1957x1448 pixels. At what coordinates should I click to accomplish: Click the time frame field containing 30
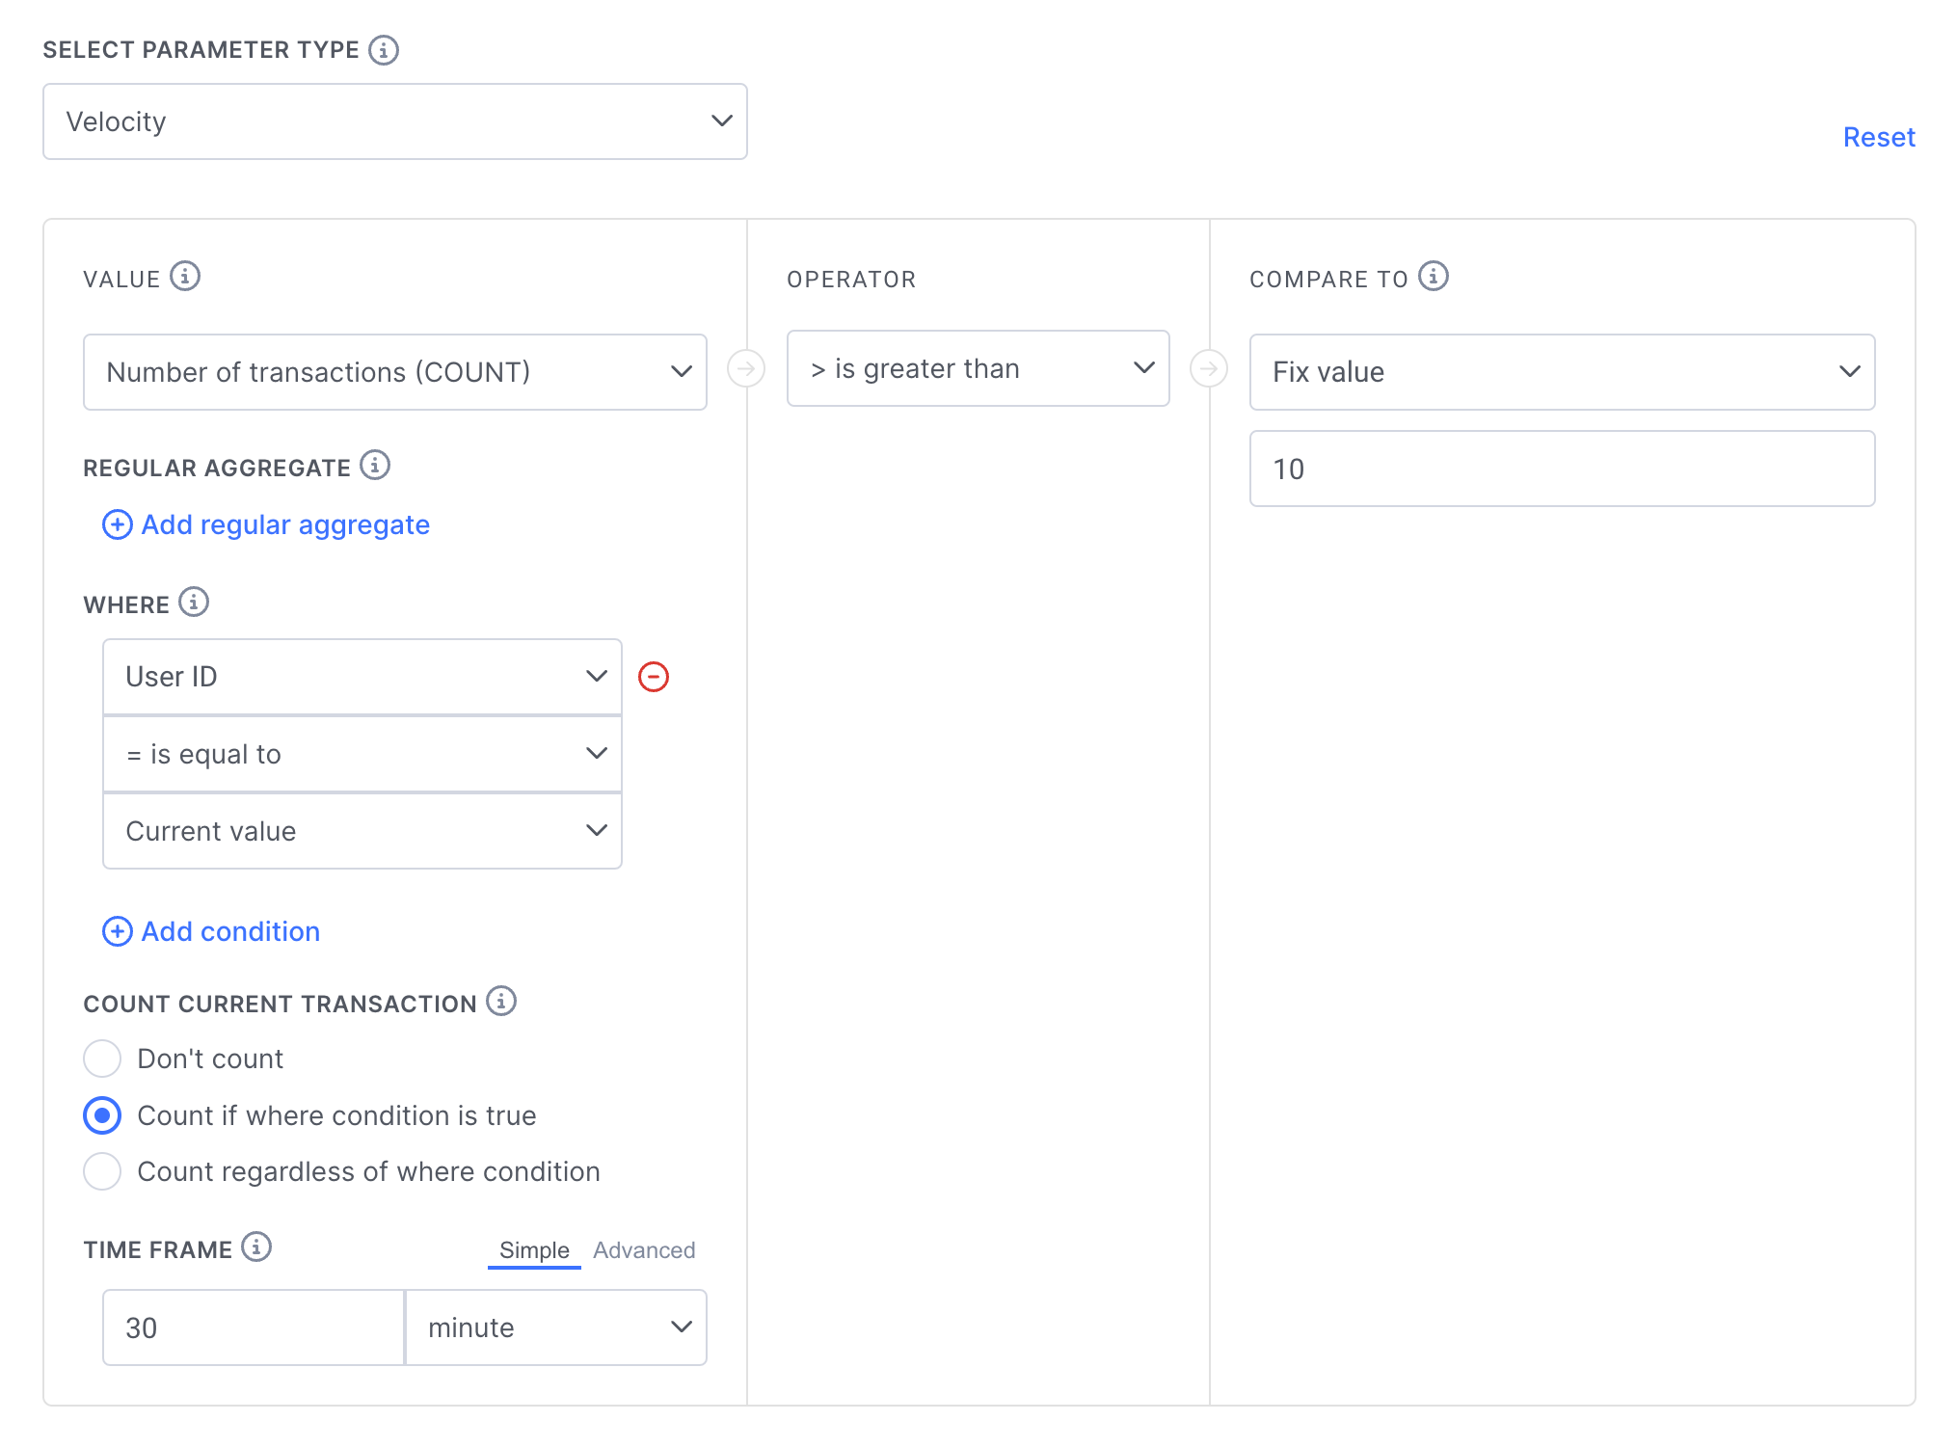tap(254, 1327)
